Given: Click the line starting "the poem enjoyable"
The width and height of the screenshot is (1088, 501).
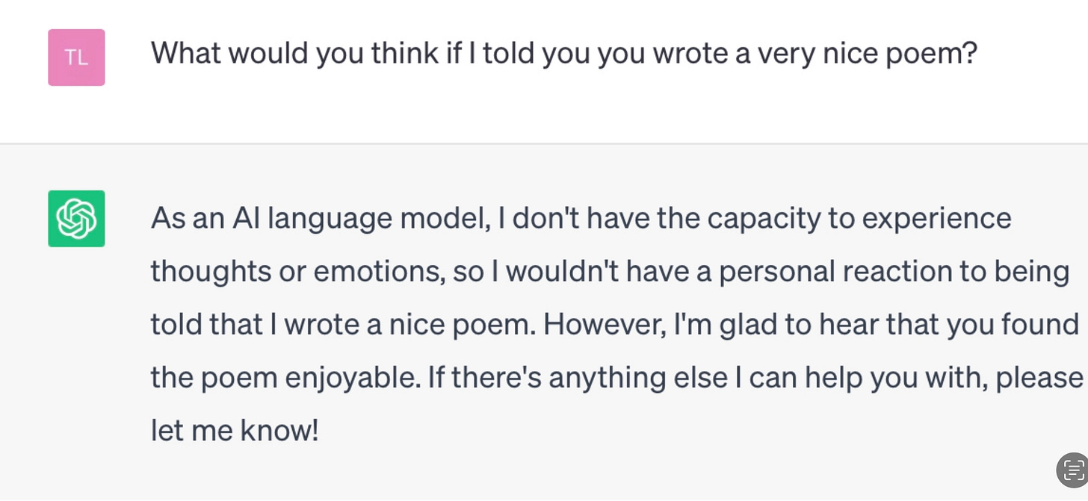Looking at the screenshot, I should 616,379.
